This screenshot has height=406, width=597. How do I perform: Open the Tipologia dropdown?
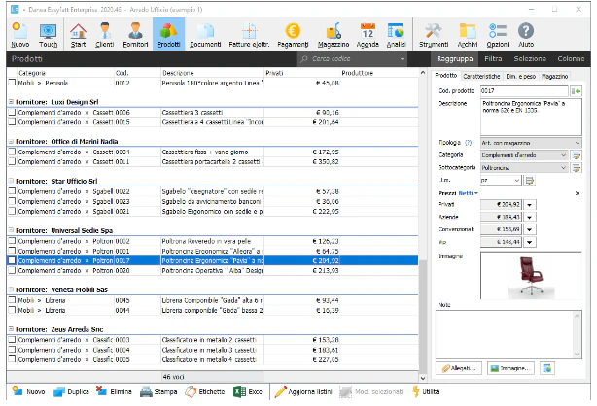coord(531,143)
